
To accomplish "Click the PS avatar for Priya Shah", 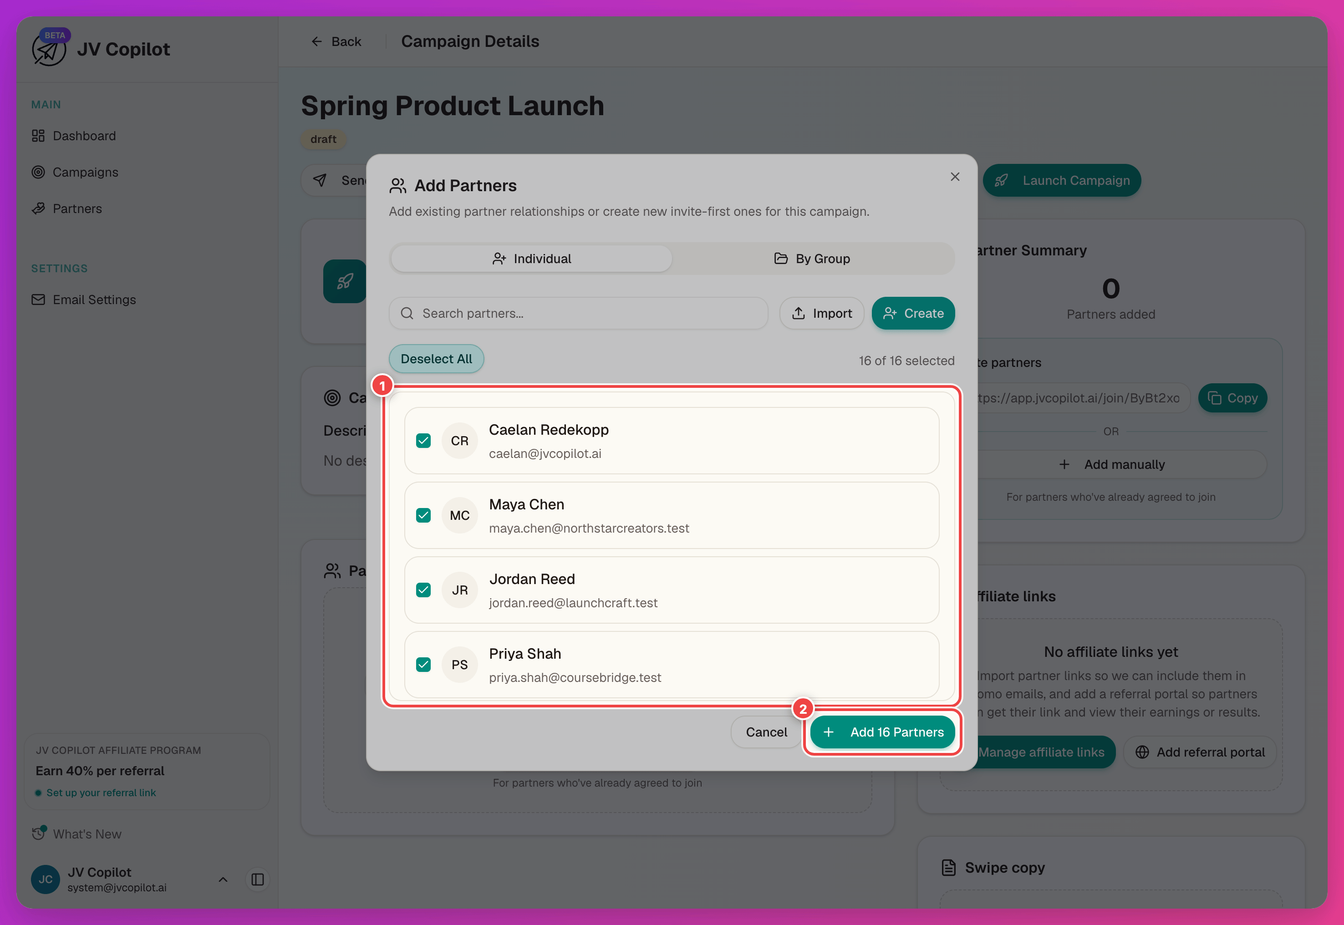I will pos(459,665).
